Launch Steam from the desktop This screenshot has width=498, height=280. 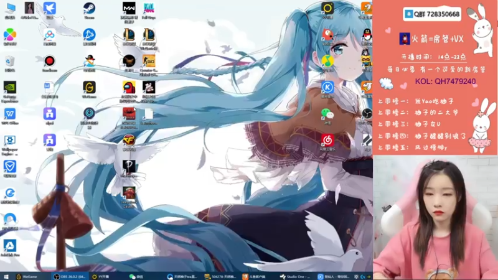click(x=89, y=9)
